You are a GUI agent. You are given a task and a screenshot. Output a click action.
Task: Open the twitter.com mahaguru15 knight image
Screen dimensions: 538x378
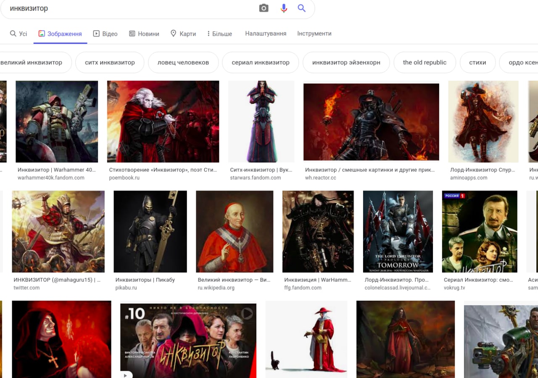coord(58,232)
